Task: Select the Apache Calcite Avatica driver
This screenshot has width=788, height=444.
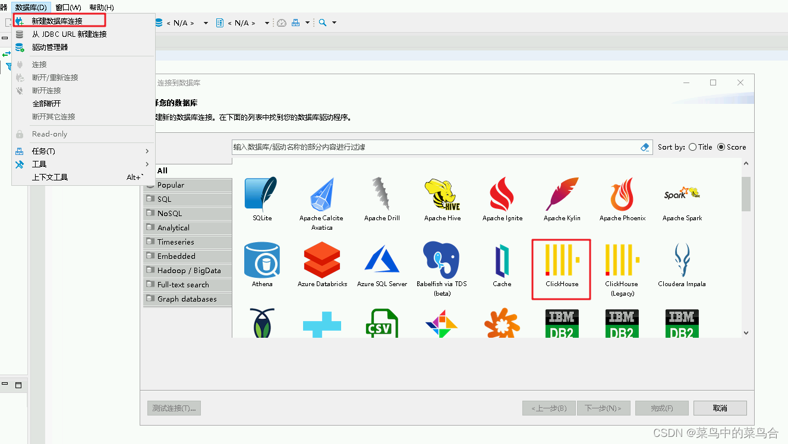Action: [x=321, y=204]
